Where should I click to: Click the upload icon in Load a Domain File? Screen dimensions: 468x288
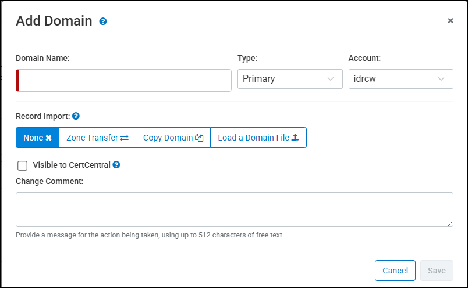(x=295, y=138)
